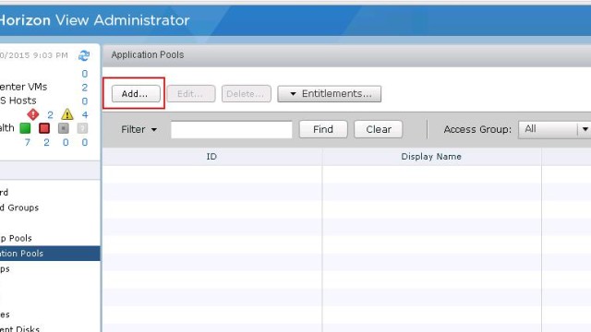Click the 'Application Pools' panel title

tap(148, 55)
